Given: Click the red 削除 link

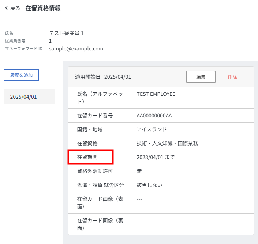Looking at the screenshot, I should [x=232, y=77].
